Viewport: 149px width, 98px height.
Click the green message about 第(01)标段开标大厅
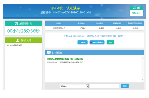(x=65, y=59)
